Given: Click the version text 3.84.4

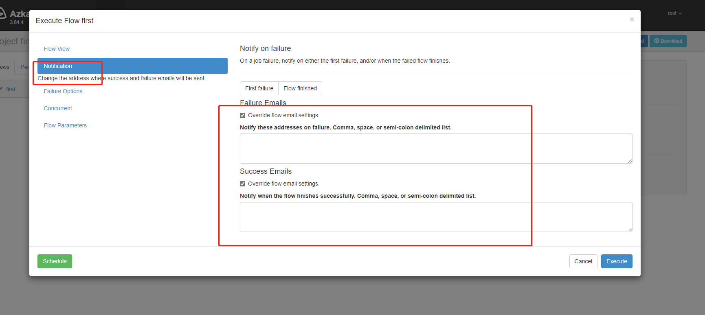Looking at the screenshot, I should [17, 22].
